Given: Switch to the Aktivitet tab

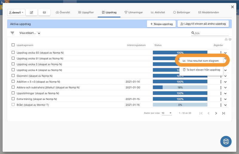Looking at the screenshot, I should click(x=158, y=12).
